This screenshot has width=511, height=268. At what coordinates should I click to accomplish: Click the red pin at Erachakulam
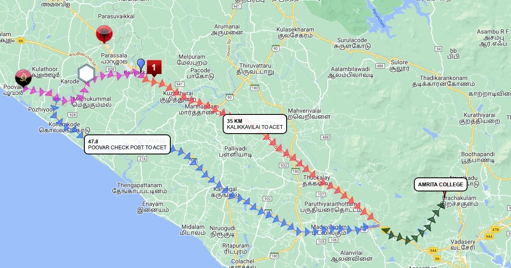[444, 194]
